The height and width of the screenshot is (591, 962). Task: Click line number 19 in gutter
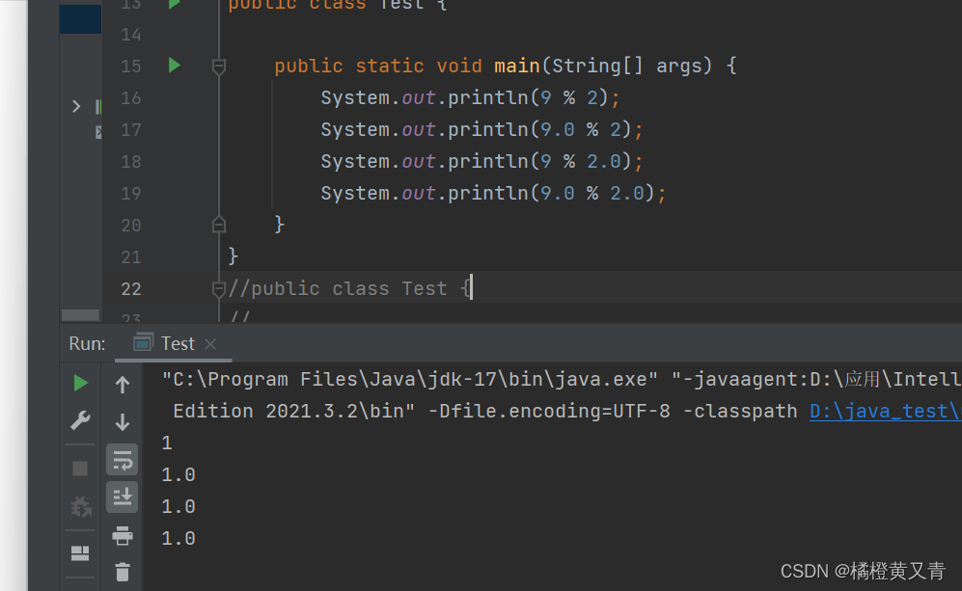coord(130,194)
